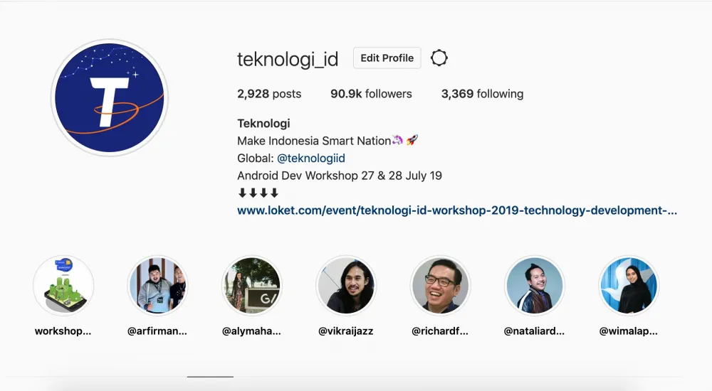712x391 pixels.
Task: Click the Edit Profile button
Action: tap(387, 58)
